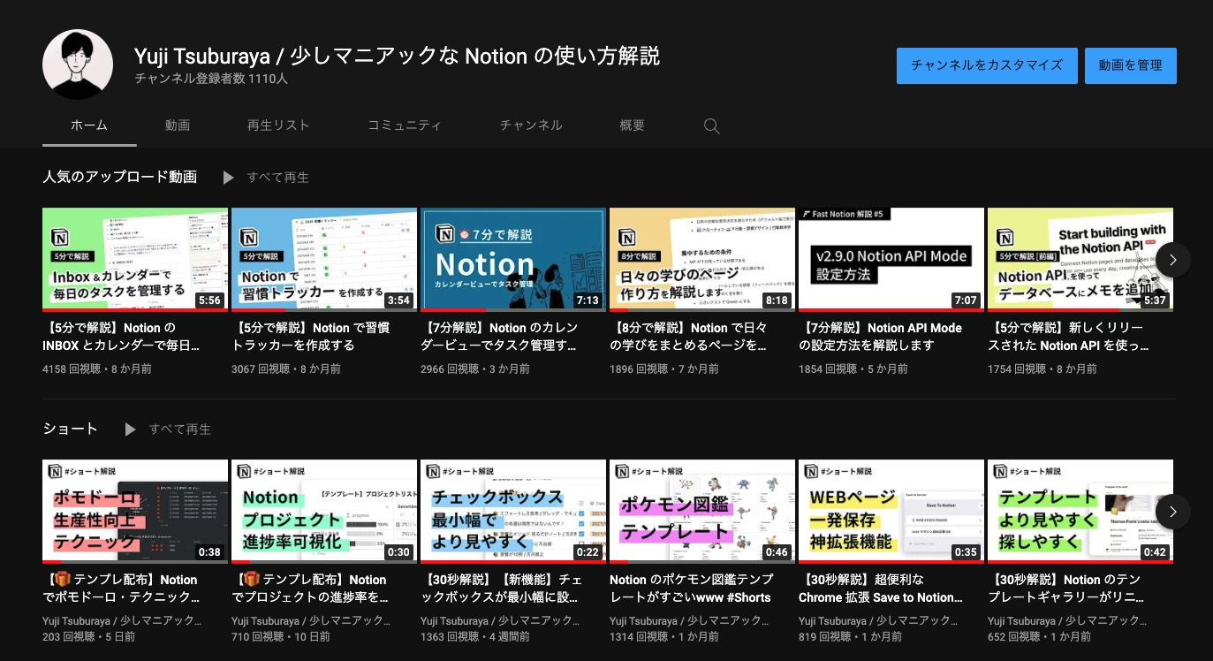Click short title 【新機能】チェックボックスが最小幅
1213x661 pixels.
[501, 589]
